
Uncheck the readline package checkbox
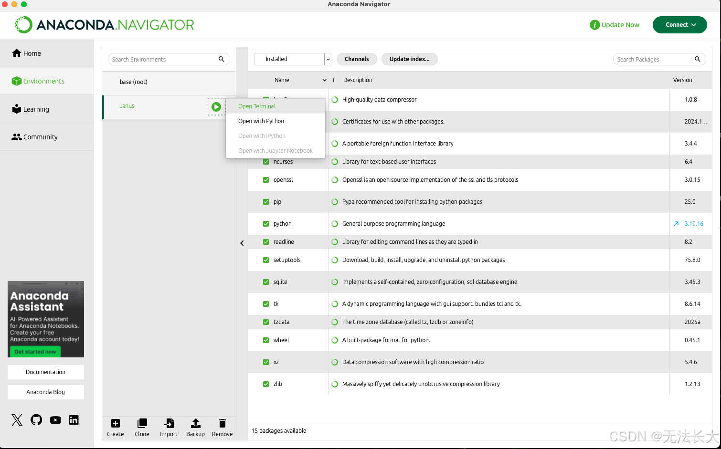(266, 242)
